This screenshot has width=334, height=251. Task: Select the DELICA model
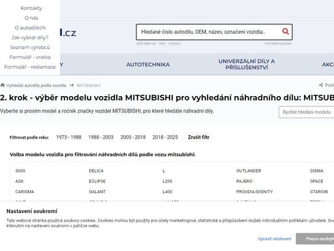(96, 171)
